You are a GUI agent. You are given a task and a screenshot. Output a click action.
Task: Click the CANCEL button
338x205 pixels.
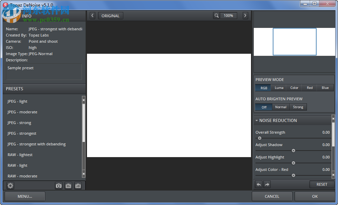[272, 196]
